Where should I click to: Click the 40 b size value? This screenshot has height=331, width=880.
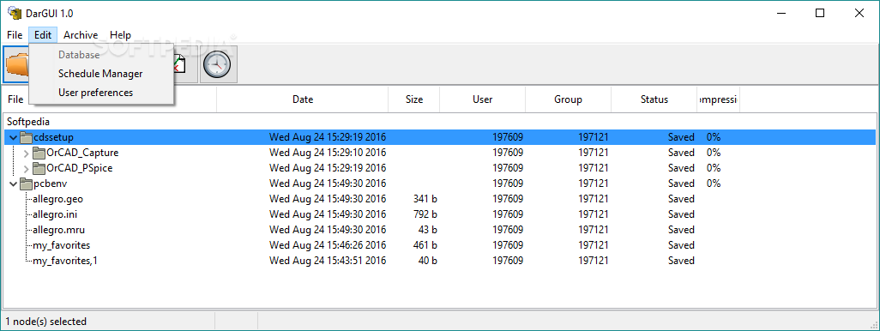(428, 261)
